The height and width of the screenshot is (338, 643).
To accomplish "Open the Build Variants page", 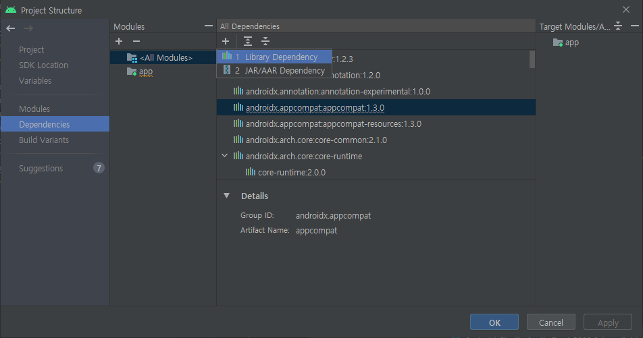I will pyautogui.click(x=44, y=140).
